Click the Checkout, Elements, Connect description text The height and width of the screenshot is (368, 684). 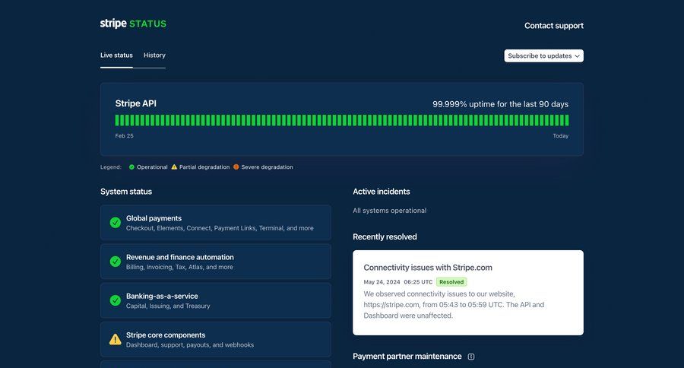220,228
